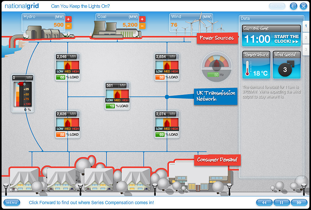Screen dimensions: 311x210
Task: Switch to Data panel tab 3
Action: click(x=306, y=49)
